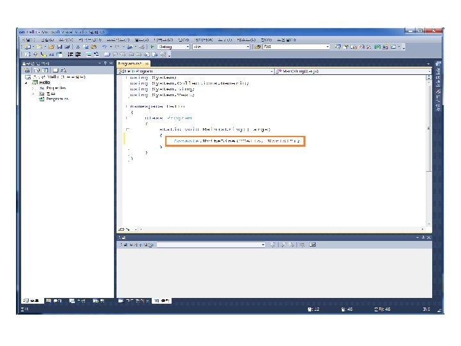Select the Hello project node label
The width and height of the screenshot is (461, 346).
click(45, 83)
